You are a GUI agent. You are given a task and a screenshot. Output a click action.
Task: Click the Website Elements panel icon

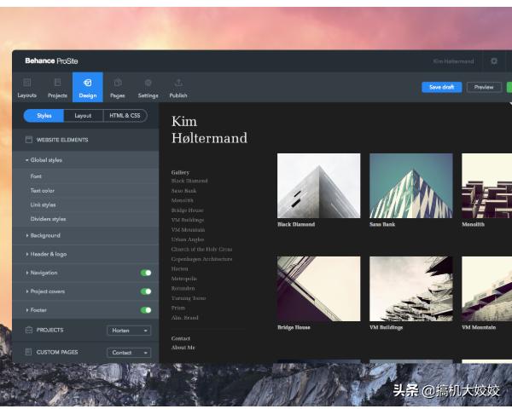[x=29, y=140]
